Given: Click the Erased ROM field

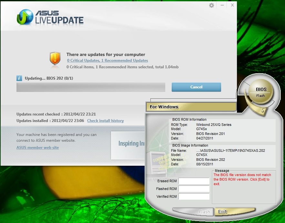Looking at the screenshot, I should 194,181.
